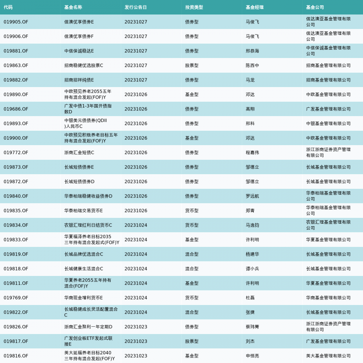
Task: Select fund code 019772.OF
Action: pos(16,152)
